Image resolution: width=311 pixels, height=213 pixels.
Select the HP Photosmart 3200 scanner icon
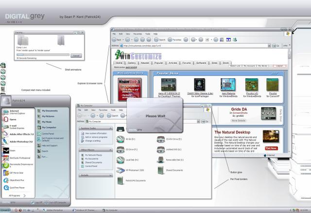pyautogui.click(x=120, y=170)
